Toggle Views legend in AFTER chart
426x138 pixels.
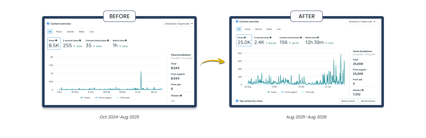(272, 92)
